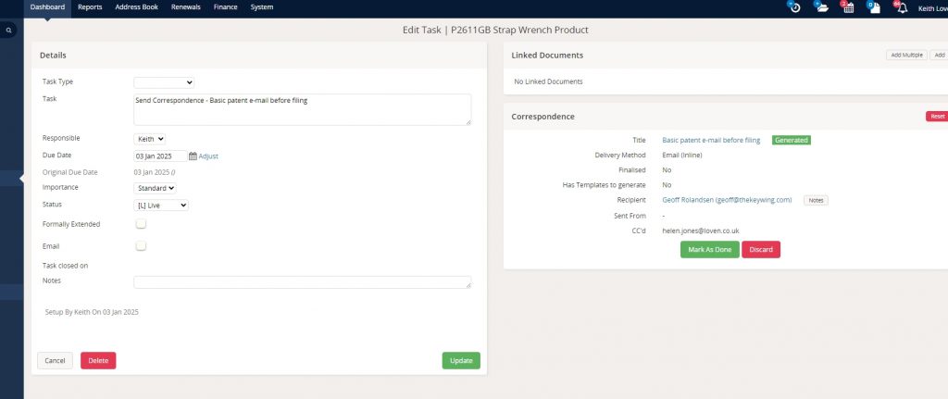
Task: Open the clock history icon in header
Action: [794, 7]
